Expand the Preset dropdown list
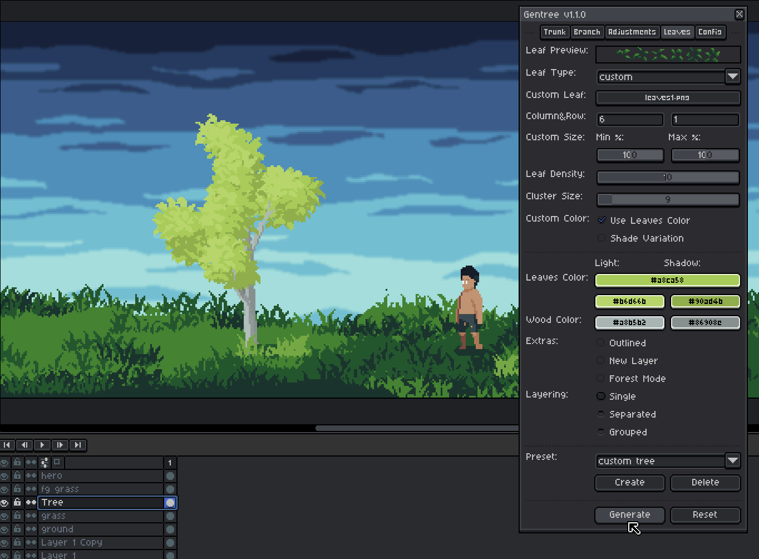Viewport: 759px width, 559px height. tap(732, 460)
